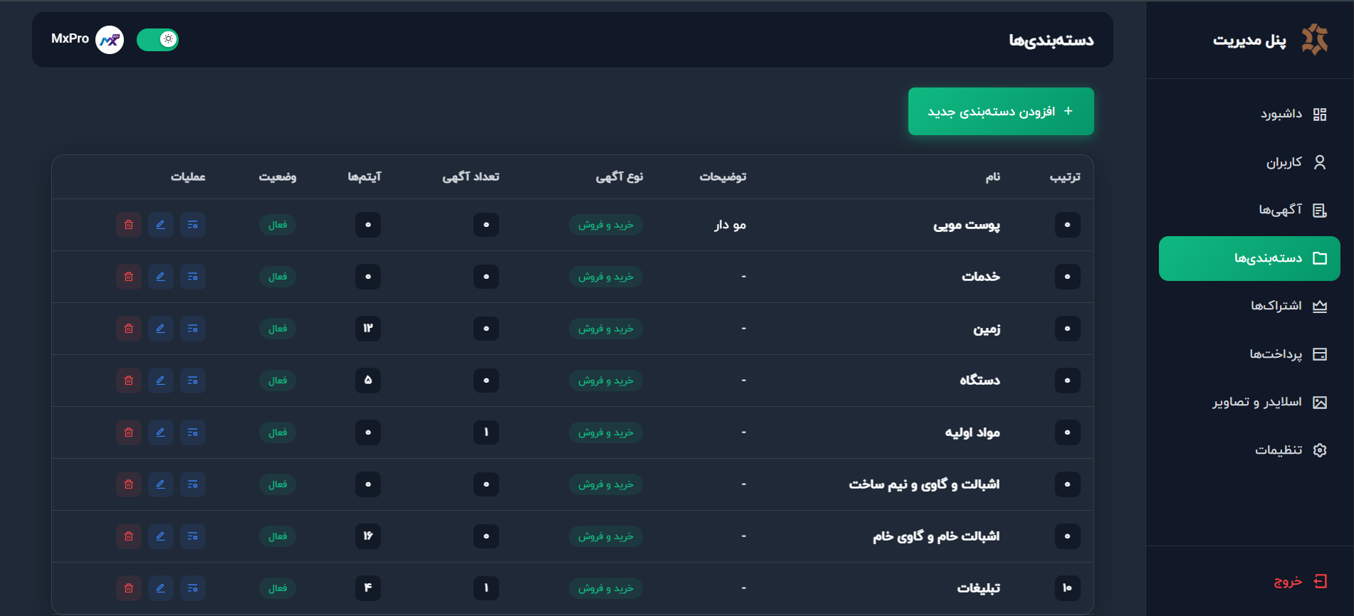This screenshot has height=616, width=1354.
Task: Open items list for دستگاه
Action: point(193,381)
